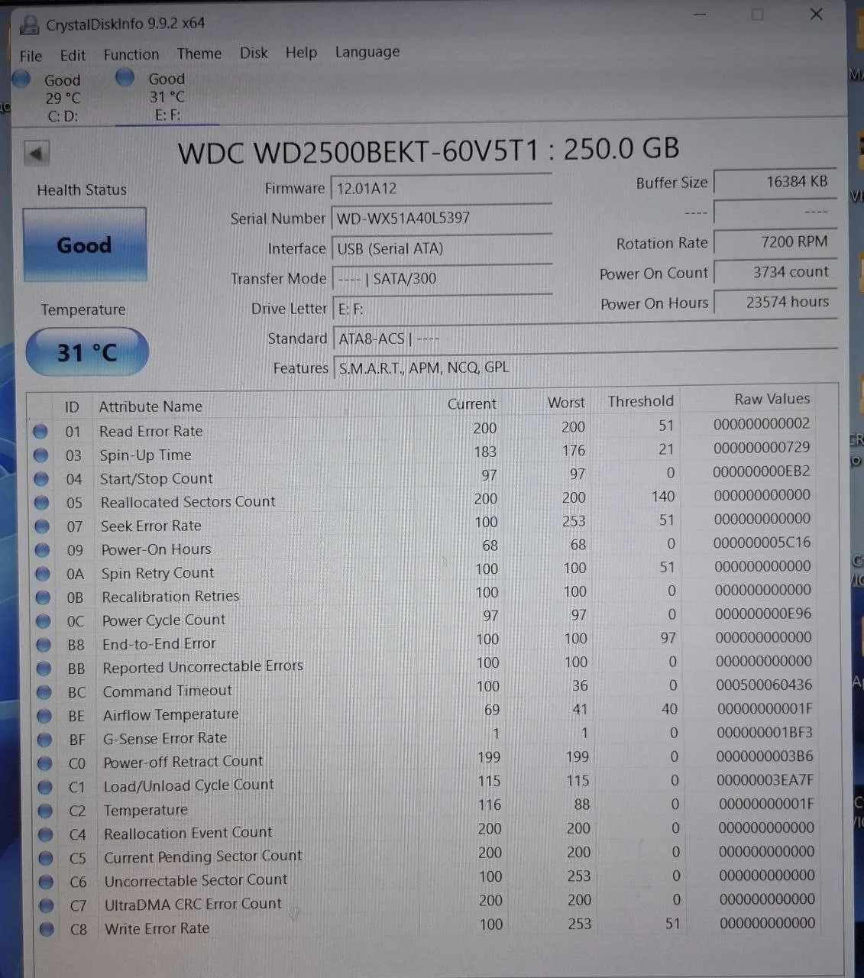Click the CrystalDiskInfo title bar icon

click(x=29, y=24)
